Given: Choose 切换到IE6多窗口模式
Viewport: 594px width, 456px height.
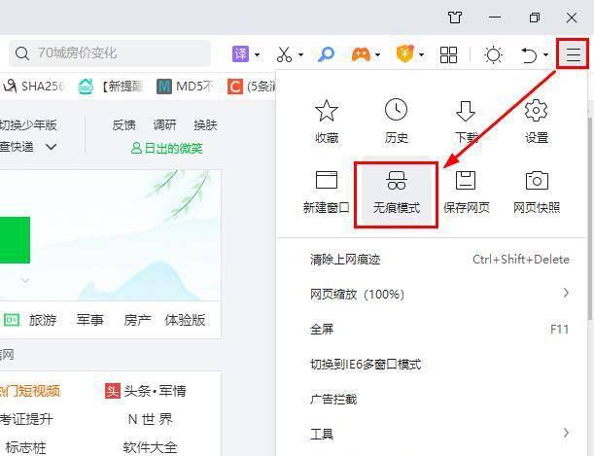Looking at the screenshot, I should [x=434, y=364].
